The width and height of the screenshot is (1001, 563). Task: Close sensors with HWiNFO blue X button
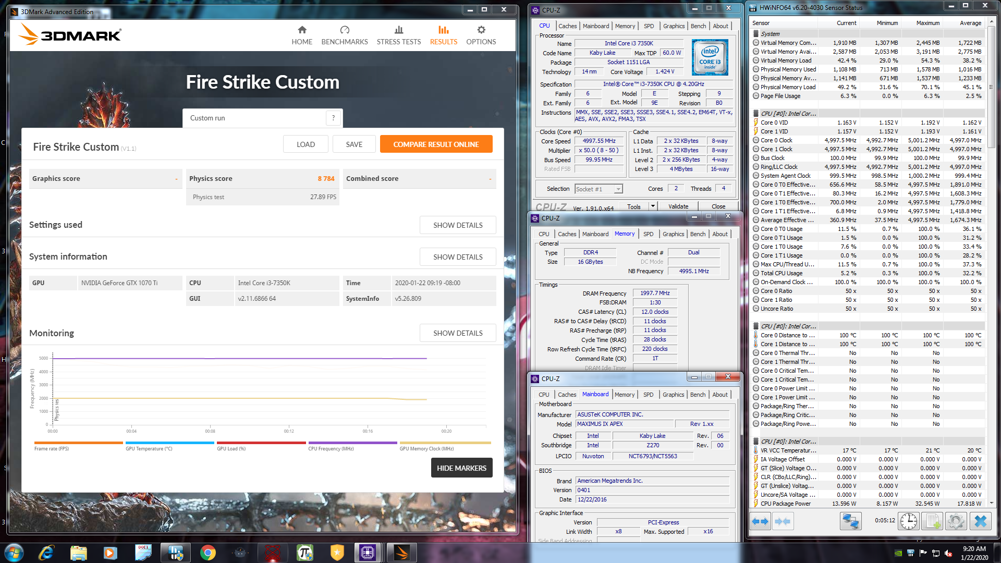[x=980, y=521]
